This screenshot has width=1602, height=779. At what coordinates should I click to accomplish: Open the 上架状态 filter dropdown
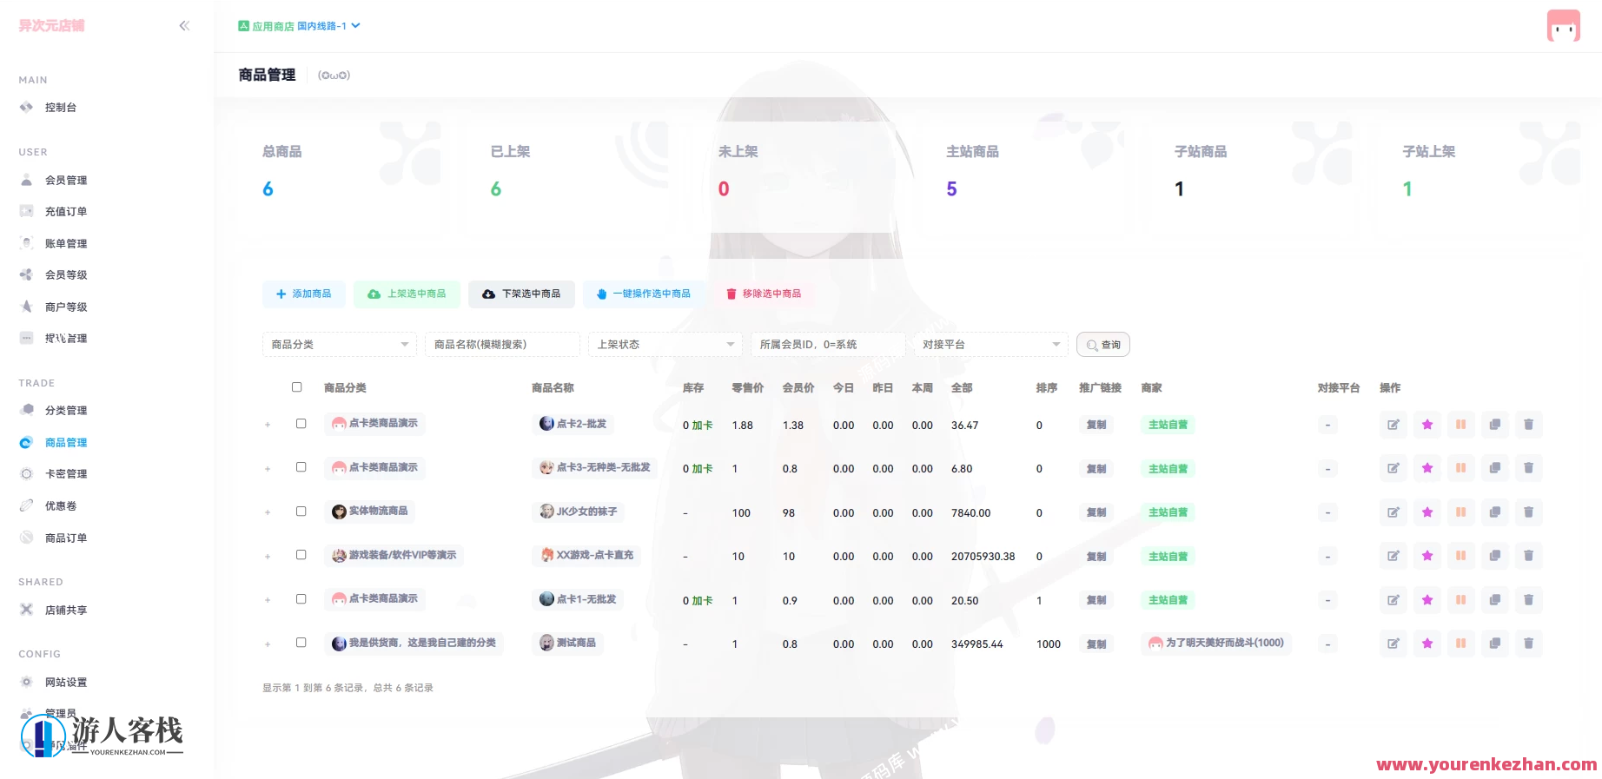coord(665,345)
